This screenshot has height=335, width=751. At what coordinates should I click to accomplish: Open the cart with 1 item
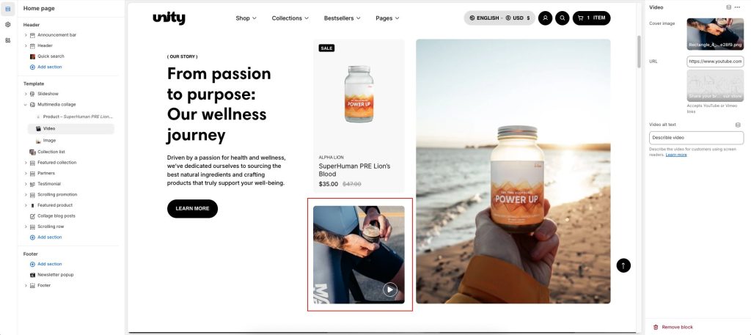[x=592, y=18]
